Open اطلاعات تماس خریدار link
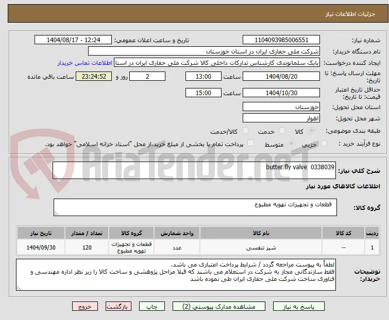 point(85,63)
